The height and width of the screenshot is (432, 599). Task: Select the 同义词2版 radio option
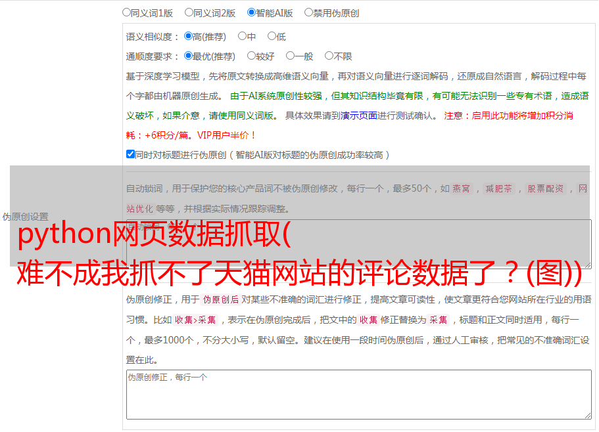[x=189, y=12]
